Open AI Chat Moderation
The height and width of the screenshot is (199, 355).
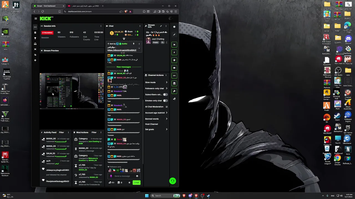[x=156, y=107]
